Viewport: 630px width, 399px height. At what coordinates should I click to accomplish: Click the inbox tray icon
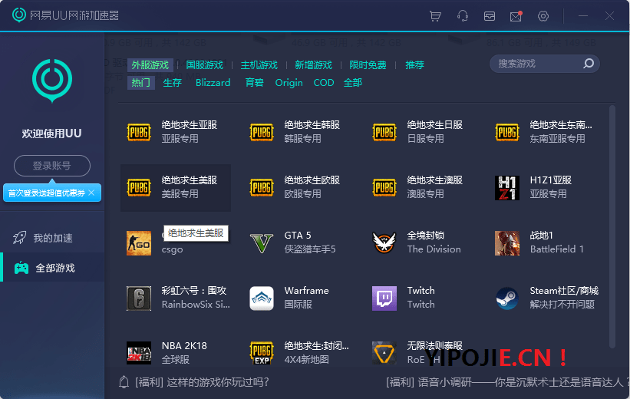(490, 16)
